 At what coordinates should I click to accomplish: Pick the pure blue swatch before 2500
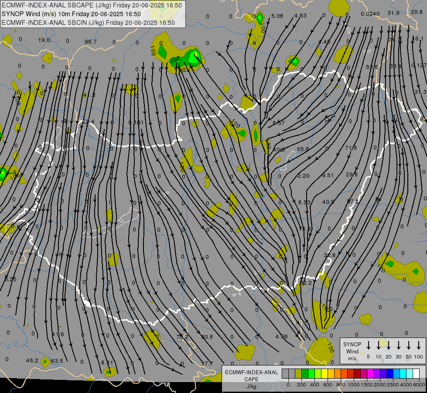(389, 373)
